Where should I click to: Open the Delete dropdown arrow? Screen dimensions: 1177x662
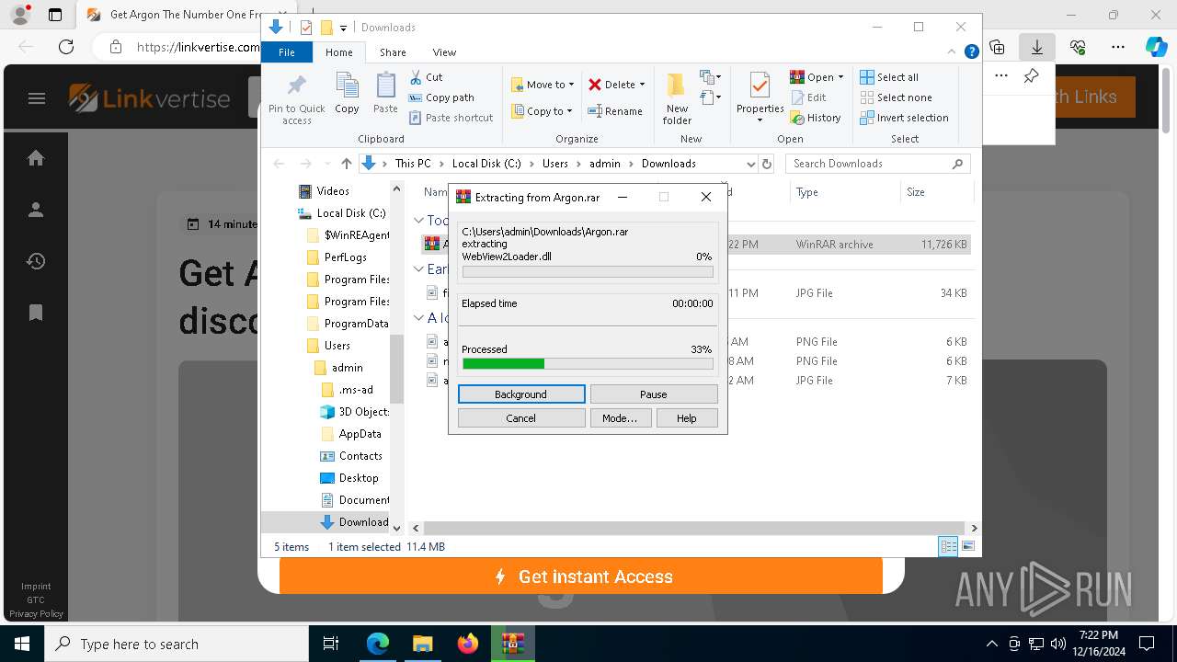pyautogui.click(x=642, y=85)
